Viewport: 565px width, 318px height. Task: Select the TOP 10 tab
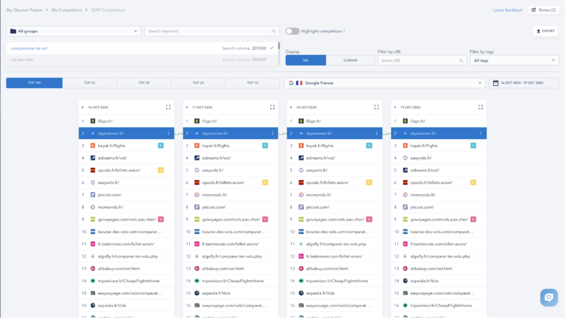pos(253,83)
